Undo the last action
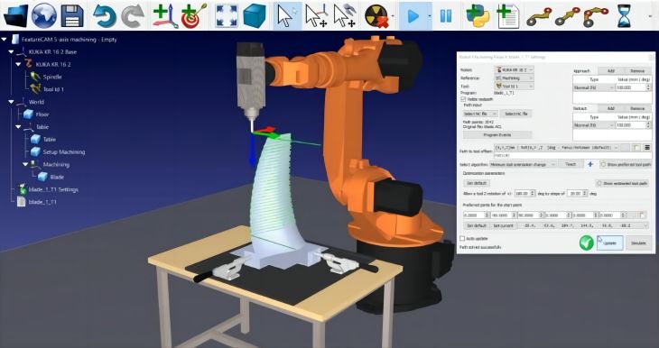Screen dimensions: 659x348 tap(104, 16)
